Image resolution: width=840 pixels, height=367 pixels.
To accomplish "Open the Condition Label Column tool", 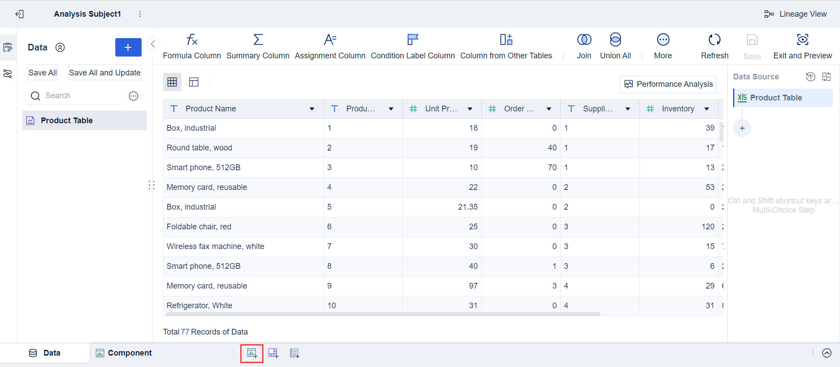I will click(413, 40).
